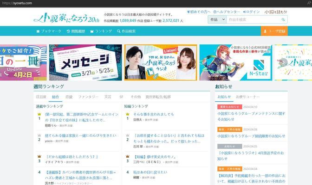Select the お知らせ tab in notices panel

point(224,97)
